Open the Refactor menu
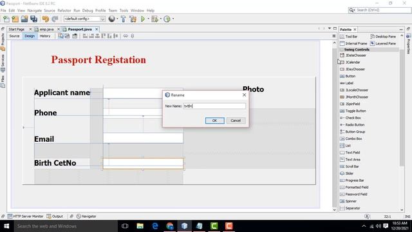This screenshot has height=232, width=412. [x=64, y=10]
